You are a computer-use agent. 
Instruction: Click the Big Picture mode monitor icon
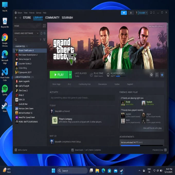click(x=151, y=13)
